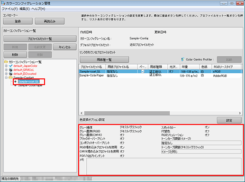Viewport: 245px width, 182px height.
Task: Click the tone curve text/graphic field イメージと同じ
Action: click(x=201, y=152)
